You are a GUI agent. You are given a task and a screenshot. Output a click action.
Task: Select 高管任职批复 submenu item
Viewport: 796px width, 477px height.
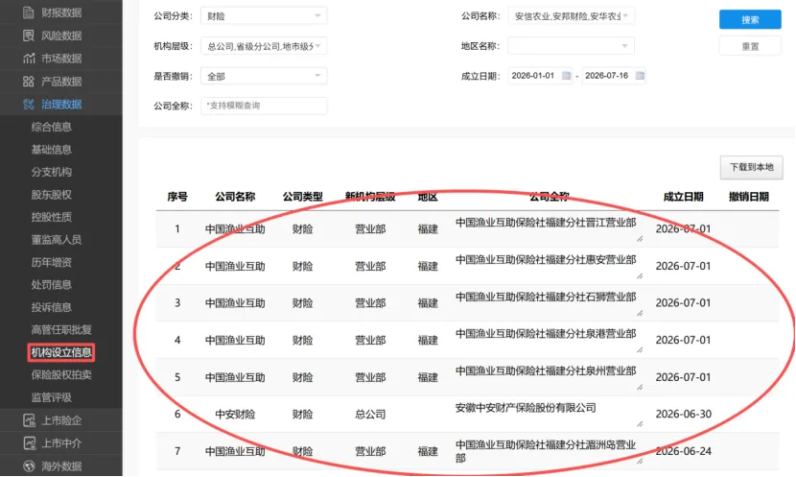[x=61, y=330]
